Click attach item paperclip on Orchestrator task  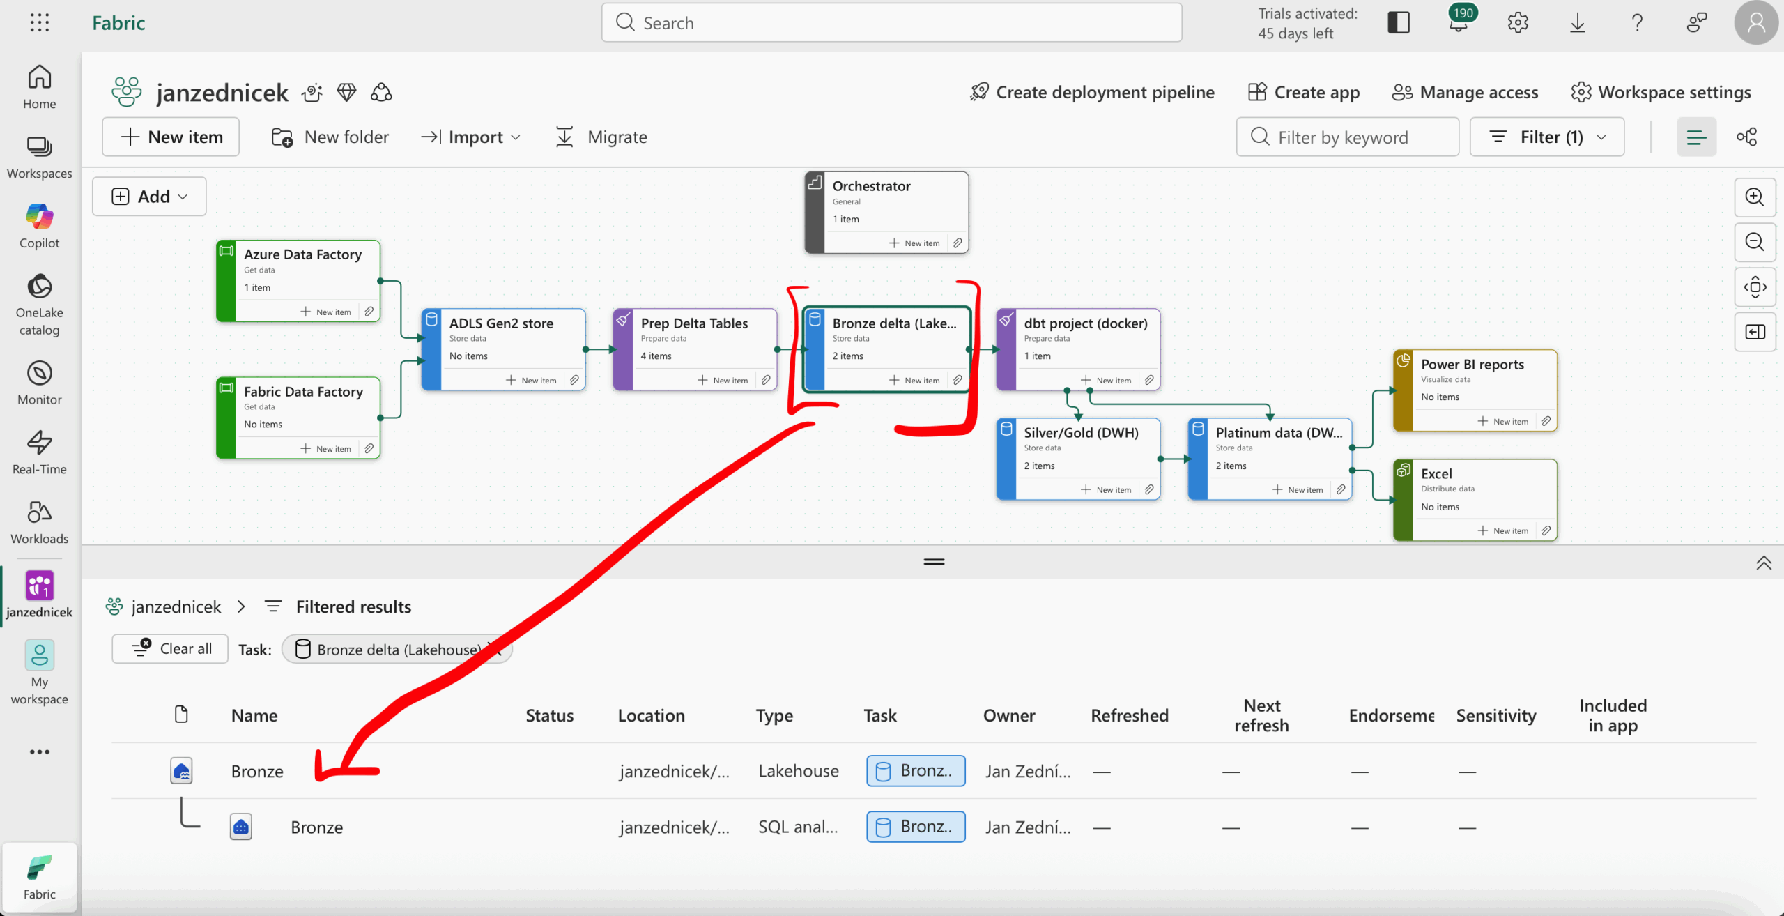pyautogui.click(x=958, y=243)
